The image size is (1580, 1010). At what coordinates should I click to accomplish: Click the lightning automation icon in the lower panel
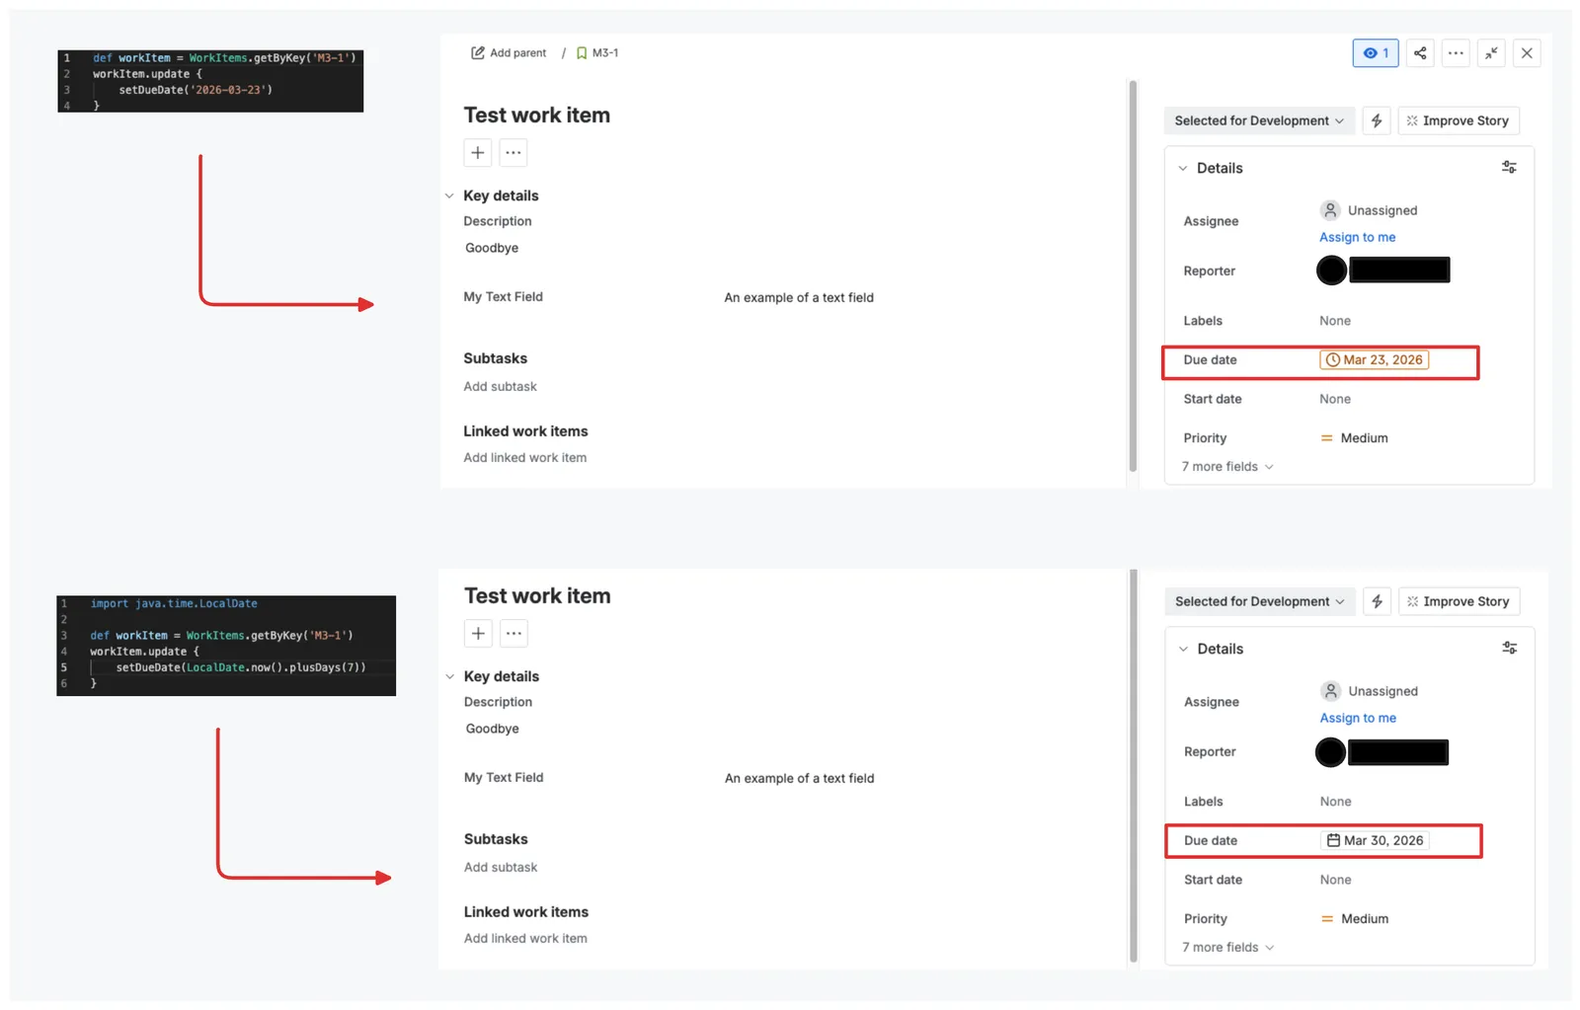1377,601
